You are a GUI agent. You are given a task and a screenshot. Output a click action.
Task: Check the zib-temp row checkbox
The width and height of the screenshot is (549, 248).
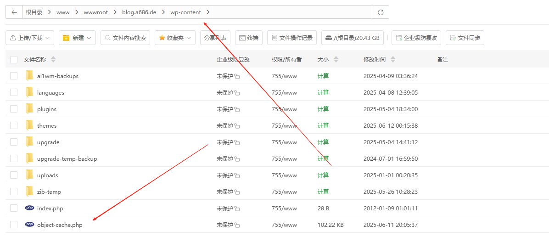point(14,192)
